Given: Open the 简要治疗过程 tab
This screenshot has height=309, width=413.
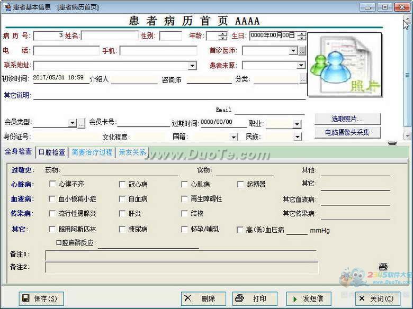Looking at the screenshot, I should point(92,152).
